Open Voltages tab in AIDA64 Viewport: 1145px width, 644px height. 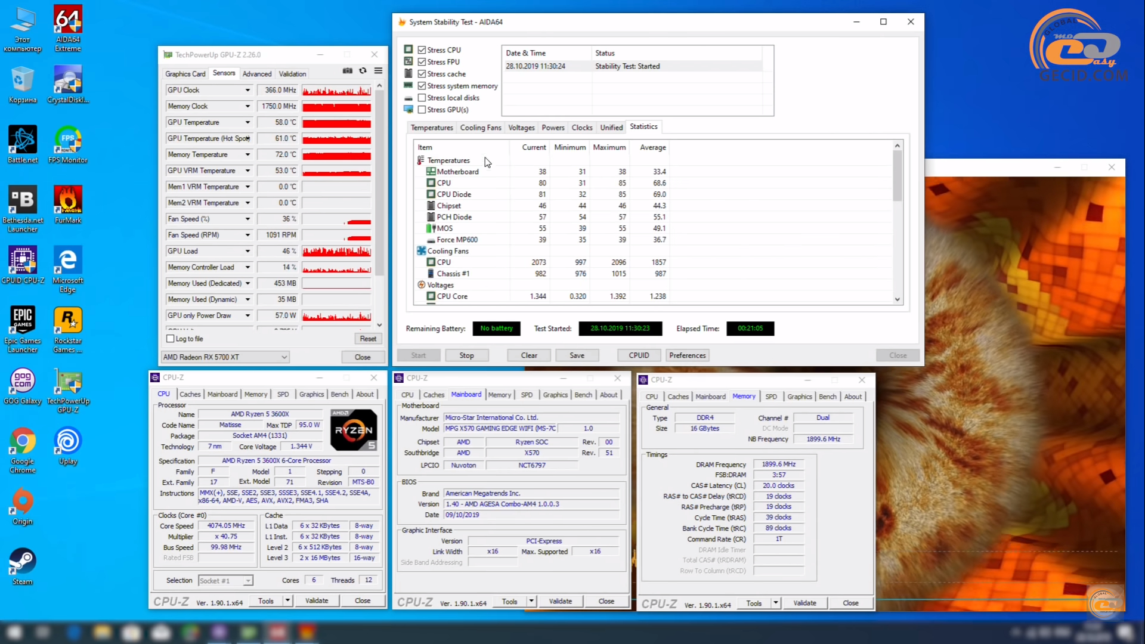click(521, 128)
